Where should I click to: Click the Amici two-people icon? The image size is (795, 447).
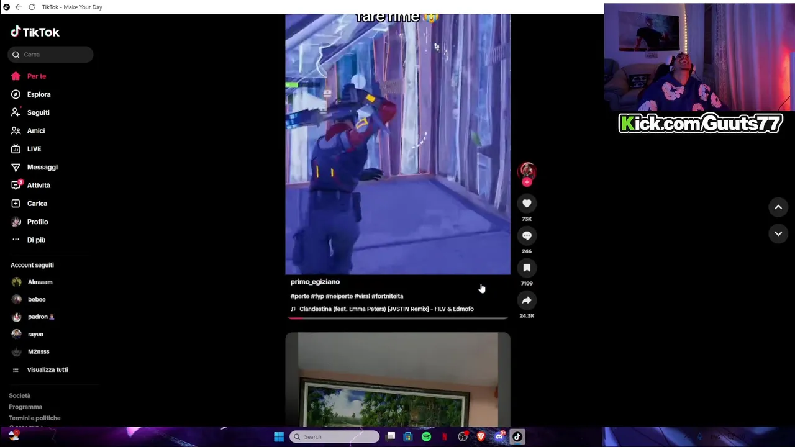click(x=16, y=130)
